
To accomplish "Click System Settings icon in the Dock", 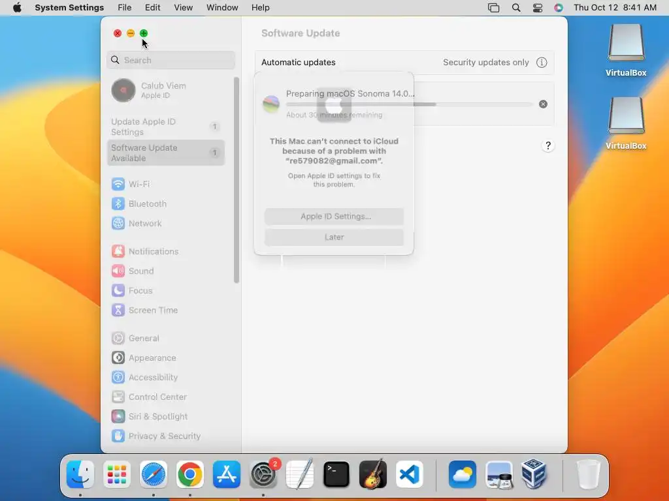I will coord(263,474).
